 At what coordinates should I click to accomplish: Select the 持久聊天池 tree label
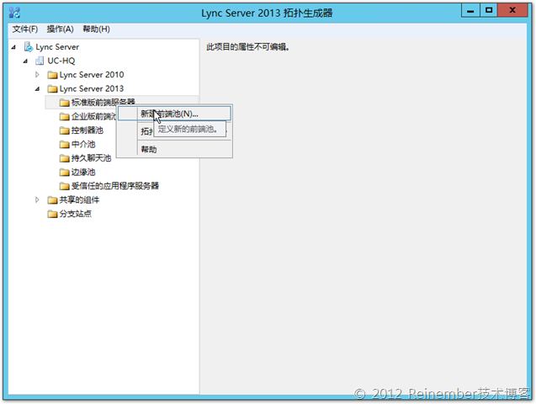click(x=91, y=158)
